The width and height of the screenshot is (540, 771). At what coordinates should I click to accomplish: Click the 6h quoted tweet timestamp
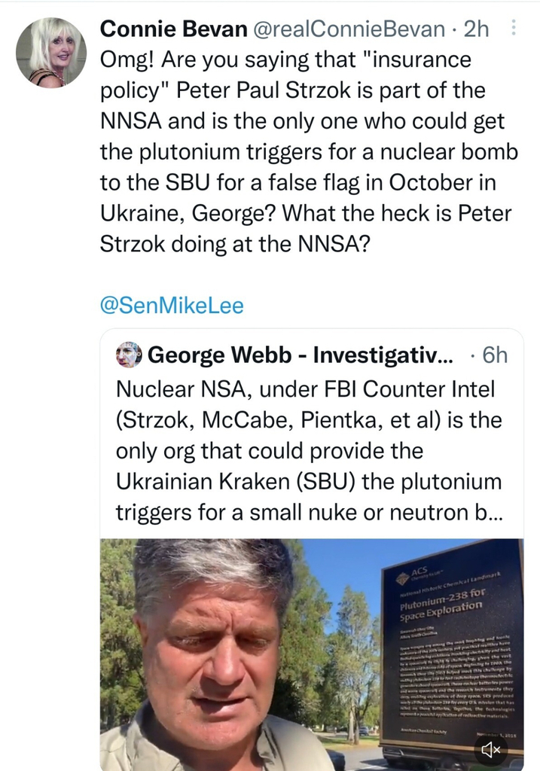click(x=494, y=355)
